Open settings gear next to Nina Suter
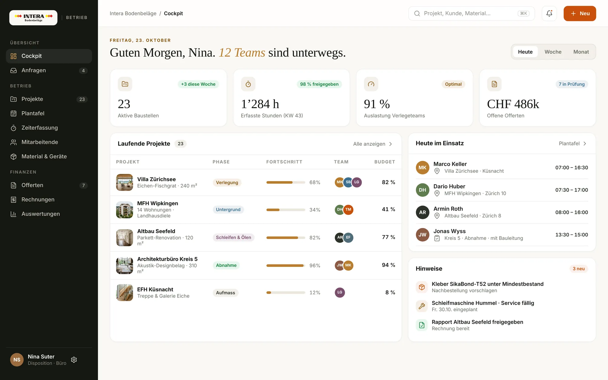 (x=74, y=360)
